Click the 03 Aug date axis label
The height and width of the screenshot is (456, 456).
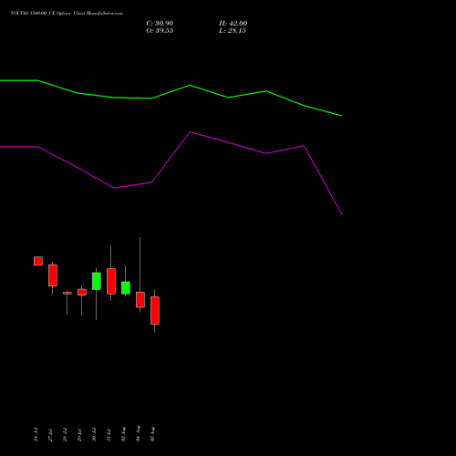(x=123, y=434)
